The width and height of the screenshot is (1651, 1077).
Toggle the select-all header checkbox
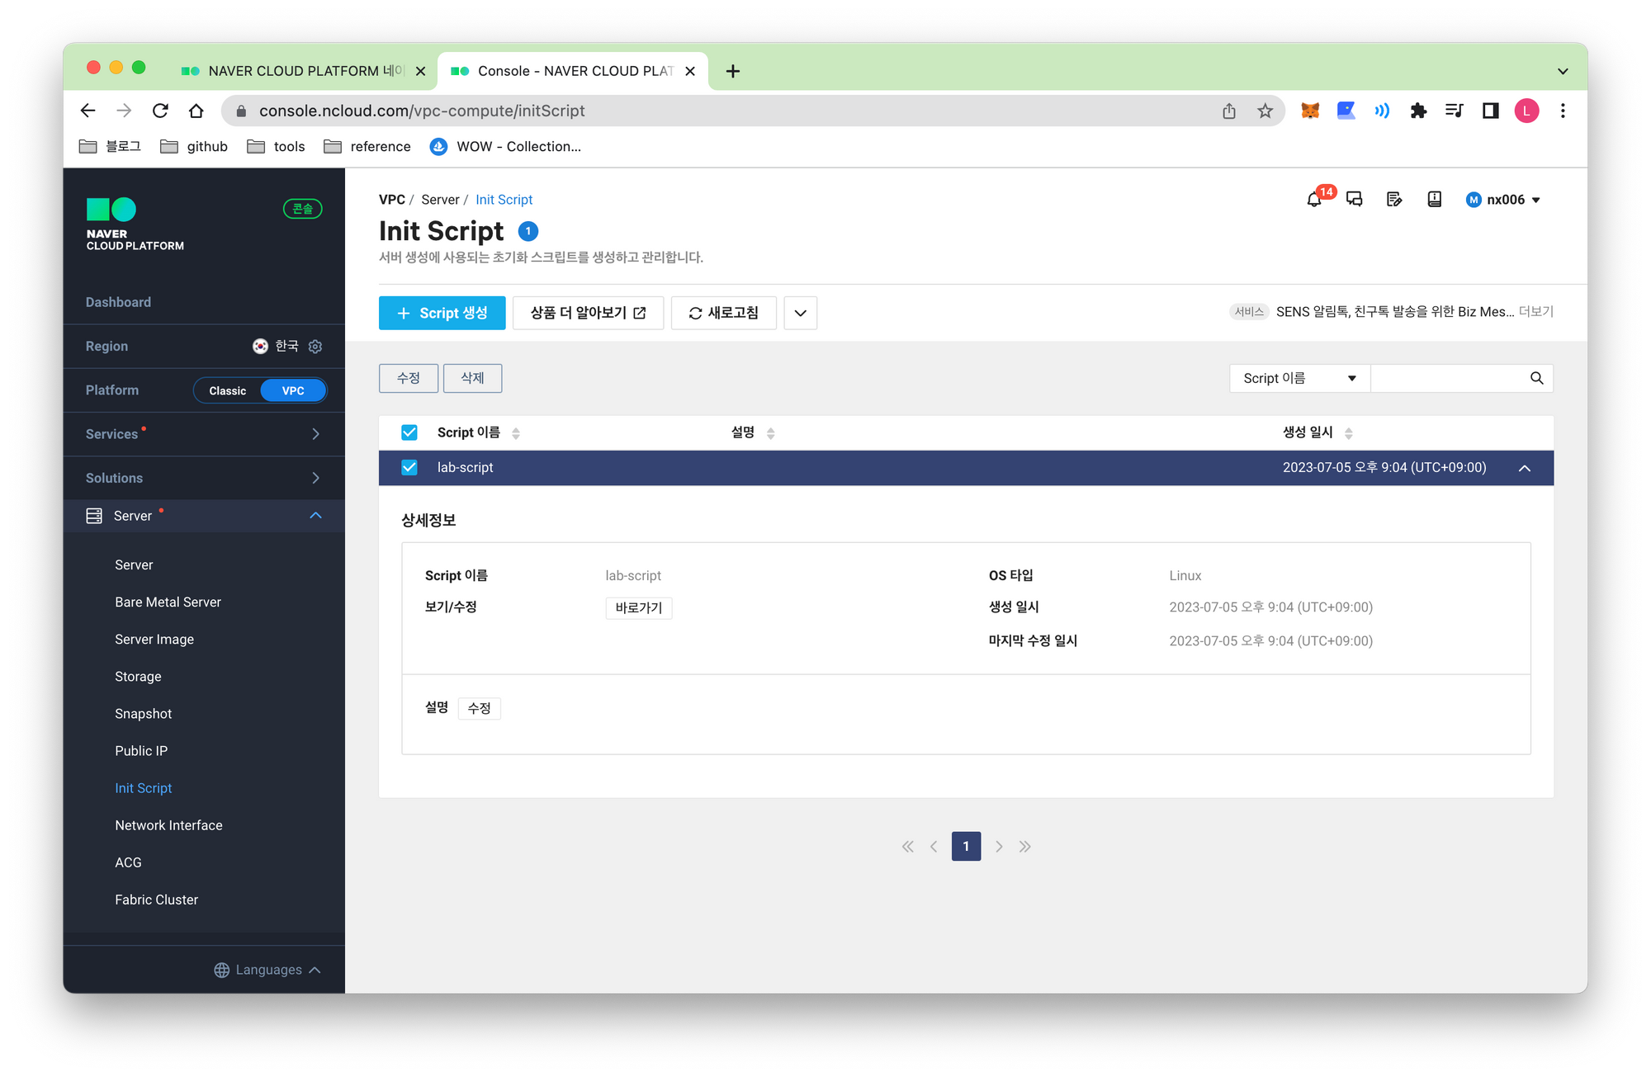(x=409, y=432)
